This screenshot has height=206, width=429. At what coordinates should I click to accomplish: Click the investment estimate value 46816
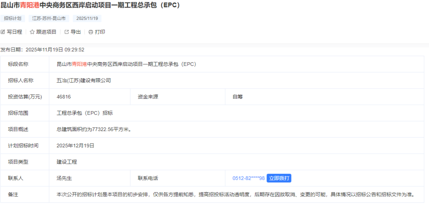click(x=64, y=96)
